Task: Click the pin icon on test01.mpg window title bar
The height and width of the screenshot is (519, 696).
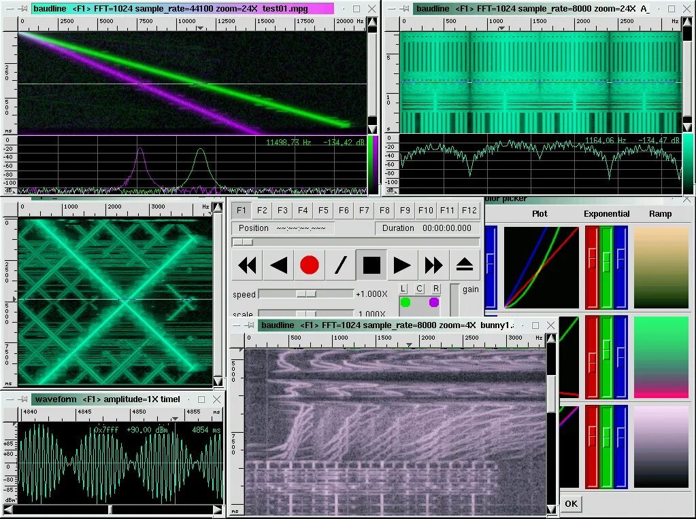Action: pos(23,8)
